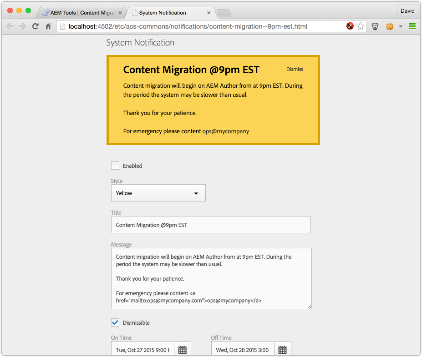Click the Style dropdown arrow
Viewport: 422px width, 357px height.
coord(197,193)
